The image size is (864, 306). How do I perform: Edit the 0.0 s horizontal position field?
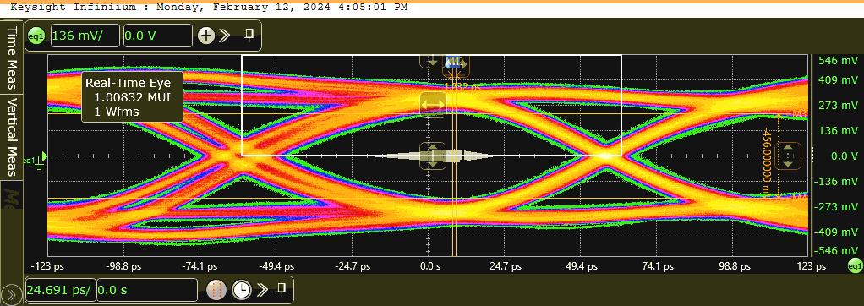146,289
